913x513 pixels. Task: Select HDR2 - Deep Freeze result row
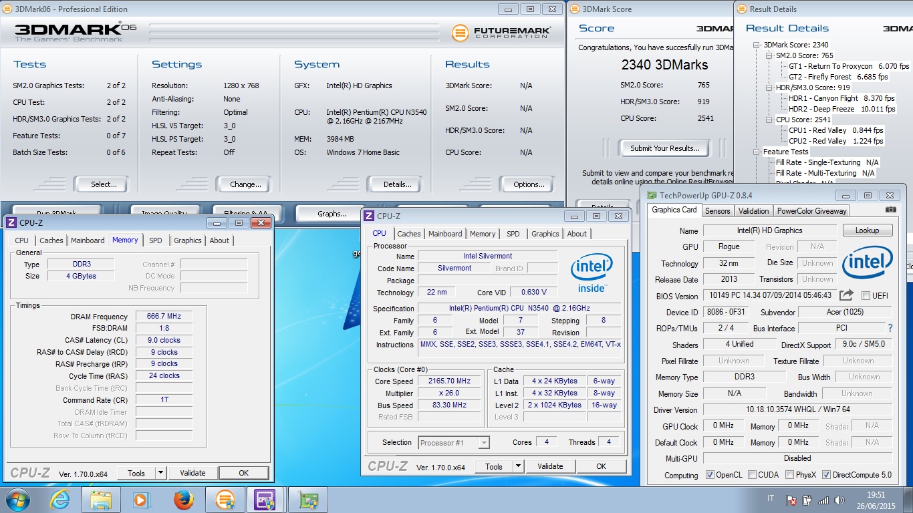(841, 109)
